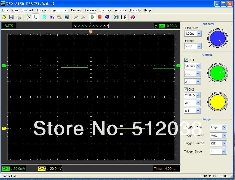The image size is (235, 180).
Task: Open the Horizontal menu
Action: [60, 10]
